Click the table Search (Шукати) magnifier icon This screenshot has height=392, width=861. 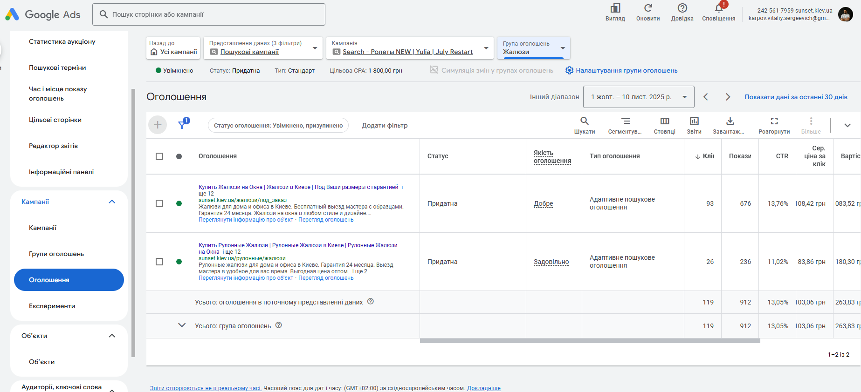(584, 122)
